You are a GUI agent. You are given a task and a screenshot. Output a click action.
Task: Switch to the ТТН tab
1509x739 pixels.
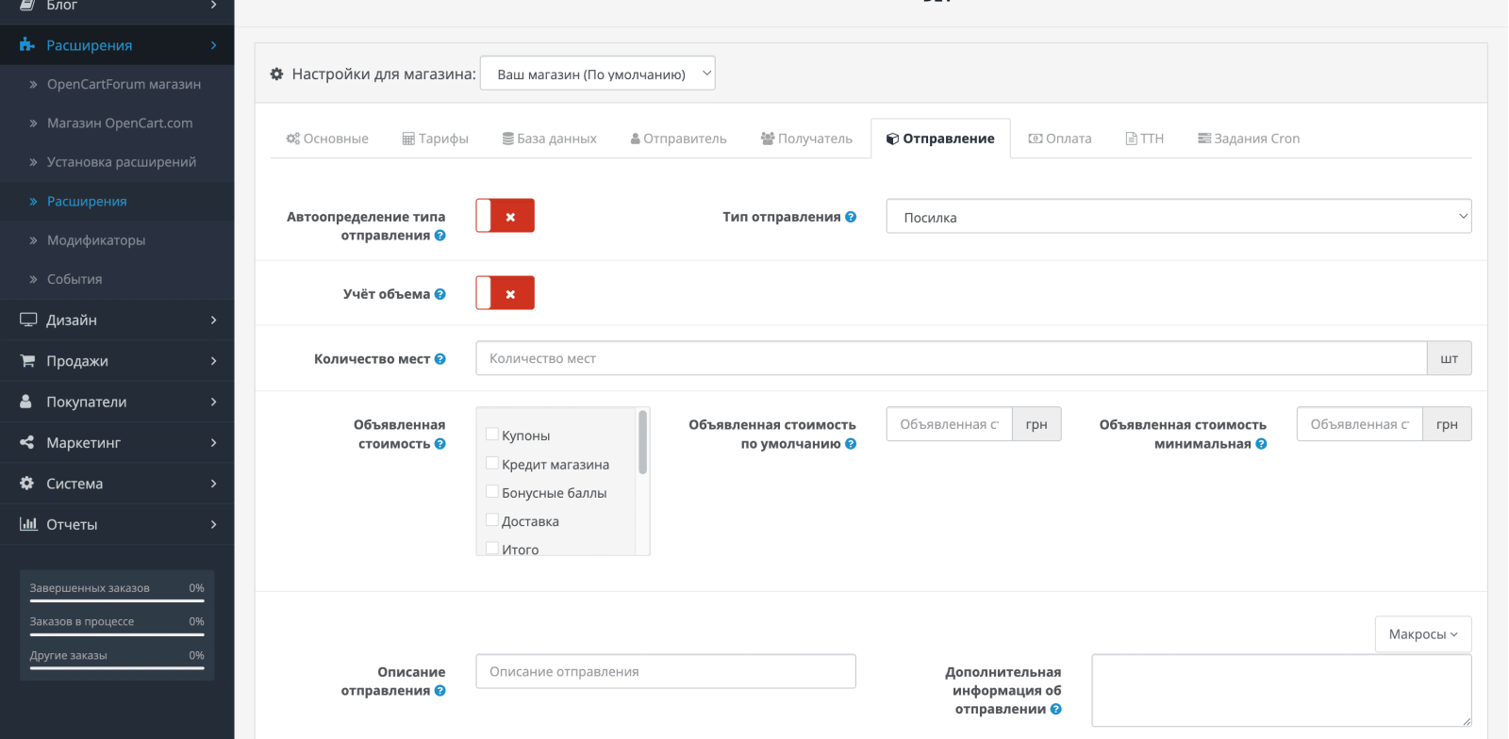[1145, 139]
